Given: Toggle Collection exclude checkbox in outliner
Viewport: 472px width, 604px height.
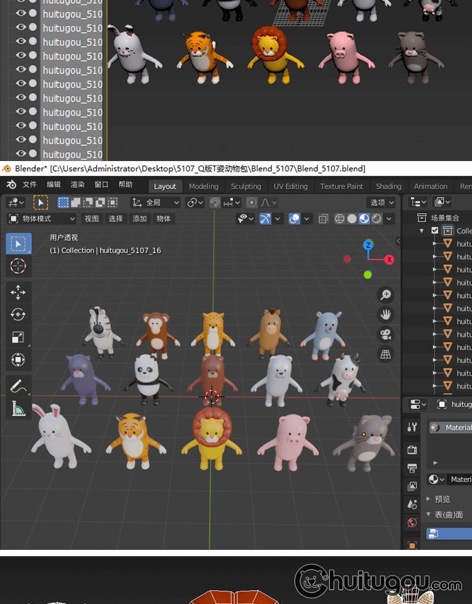Looking at the screenshot, I should coord(435,231).
